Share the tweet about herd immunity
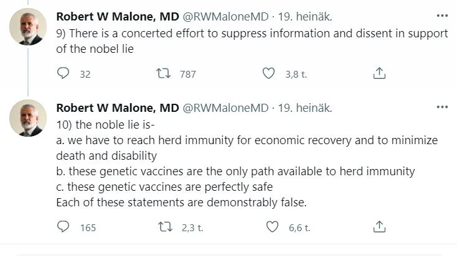457x256 pixels. 379,227
